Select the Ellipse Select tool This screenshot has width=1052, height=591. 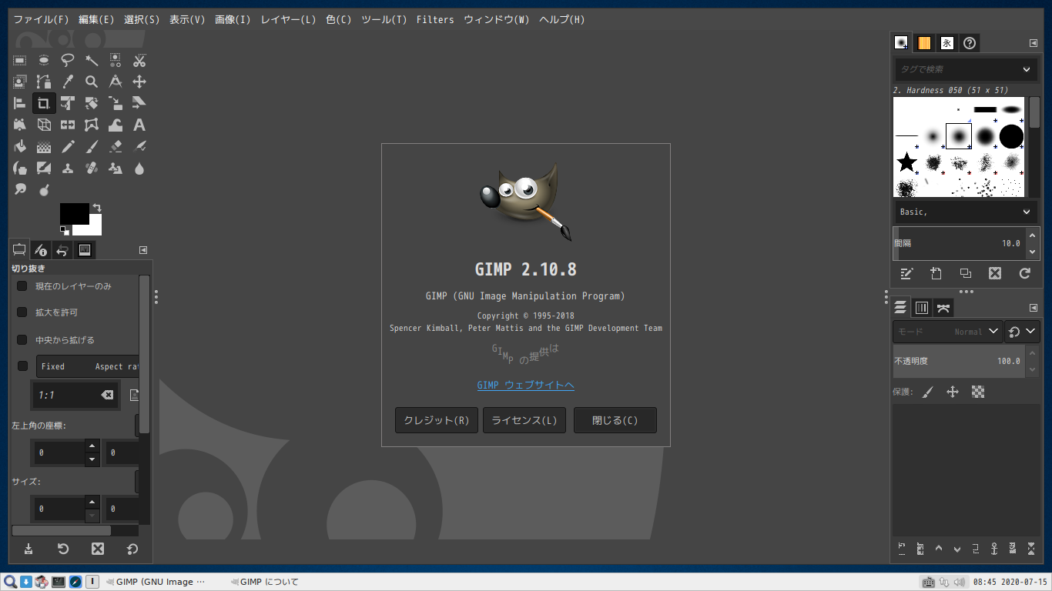[x=44, y=60]
